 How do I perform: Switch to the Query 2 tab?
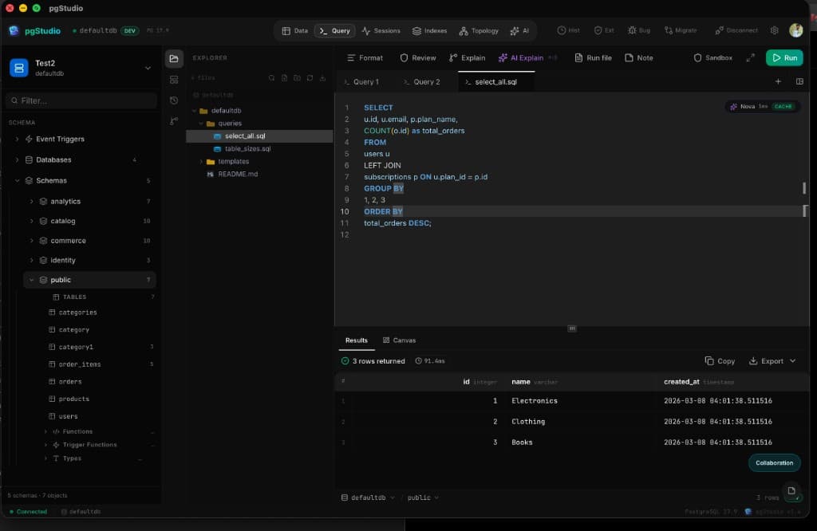(x=423, y=81)
